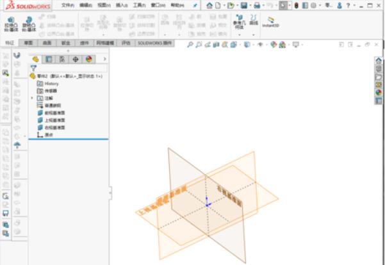
Task: Open dropdown arrow beside Select tool
Action: 290,5
